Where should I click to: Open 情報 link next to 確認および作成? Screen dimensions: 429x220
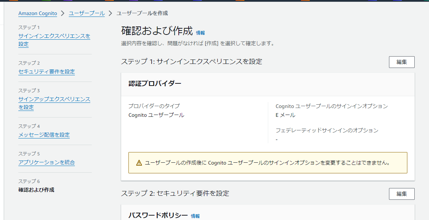coord(200,33)
